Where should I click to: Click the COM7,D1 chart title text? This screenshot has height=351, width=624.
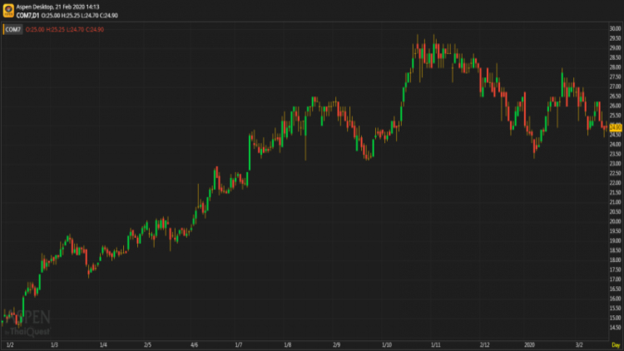coord(27,16)
